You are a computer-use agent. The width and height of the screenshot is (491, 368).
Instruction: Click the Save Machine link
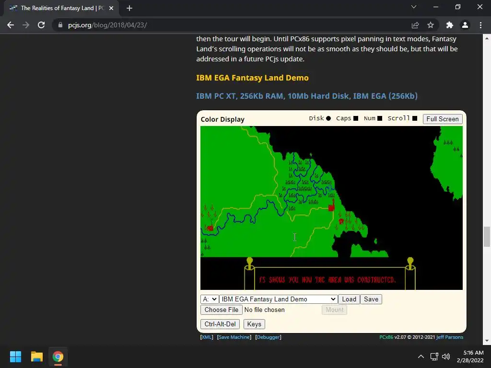[234, 337]
